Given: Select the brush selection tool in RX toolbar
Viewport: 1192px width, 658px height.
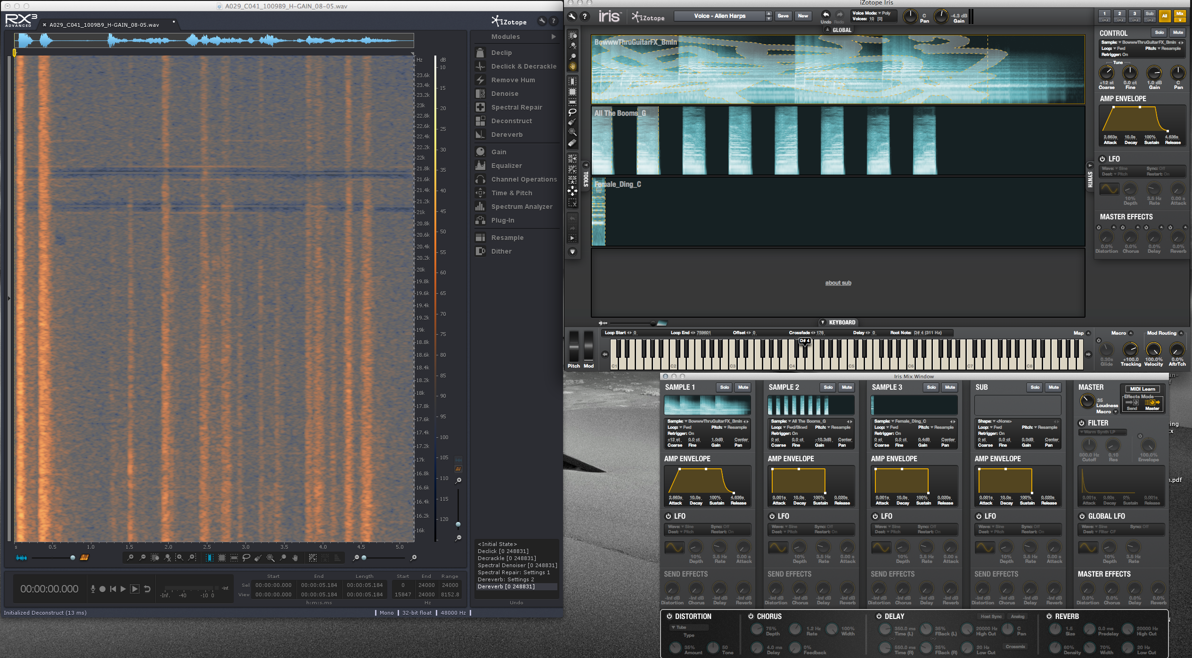Looking at the screenshot, I should click(x=258, y=558).
